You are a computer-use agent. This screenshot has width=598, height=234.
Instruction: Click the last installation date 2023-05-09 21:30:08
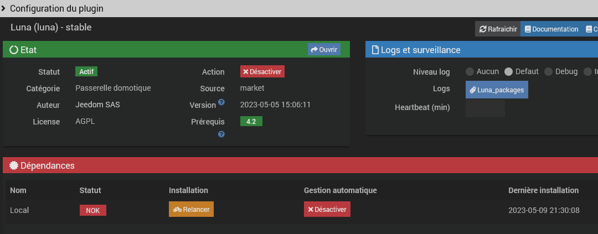[x=544, y=210]
